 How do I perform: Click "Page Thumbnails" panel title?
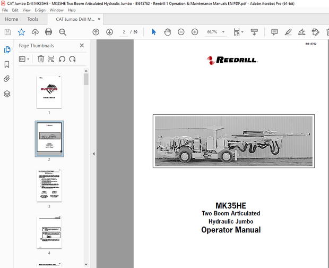(36, 46)
